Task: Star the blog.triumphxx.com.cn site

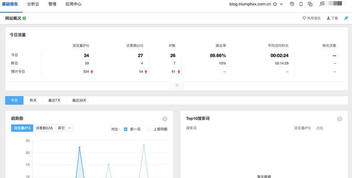Action: (275, 4)
